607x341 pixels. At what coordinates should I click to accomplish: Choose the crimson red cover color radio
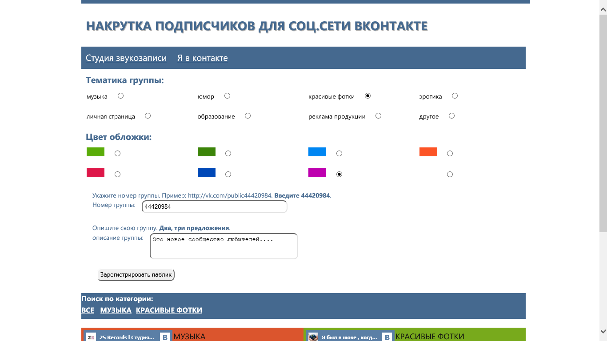click(x=117, y=174)
